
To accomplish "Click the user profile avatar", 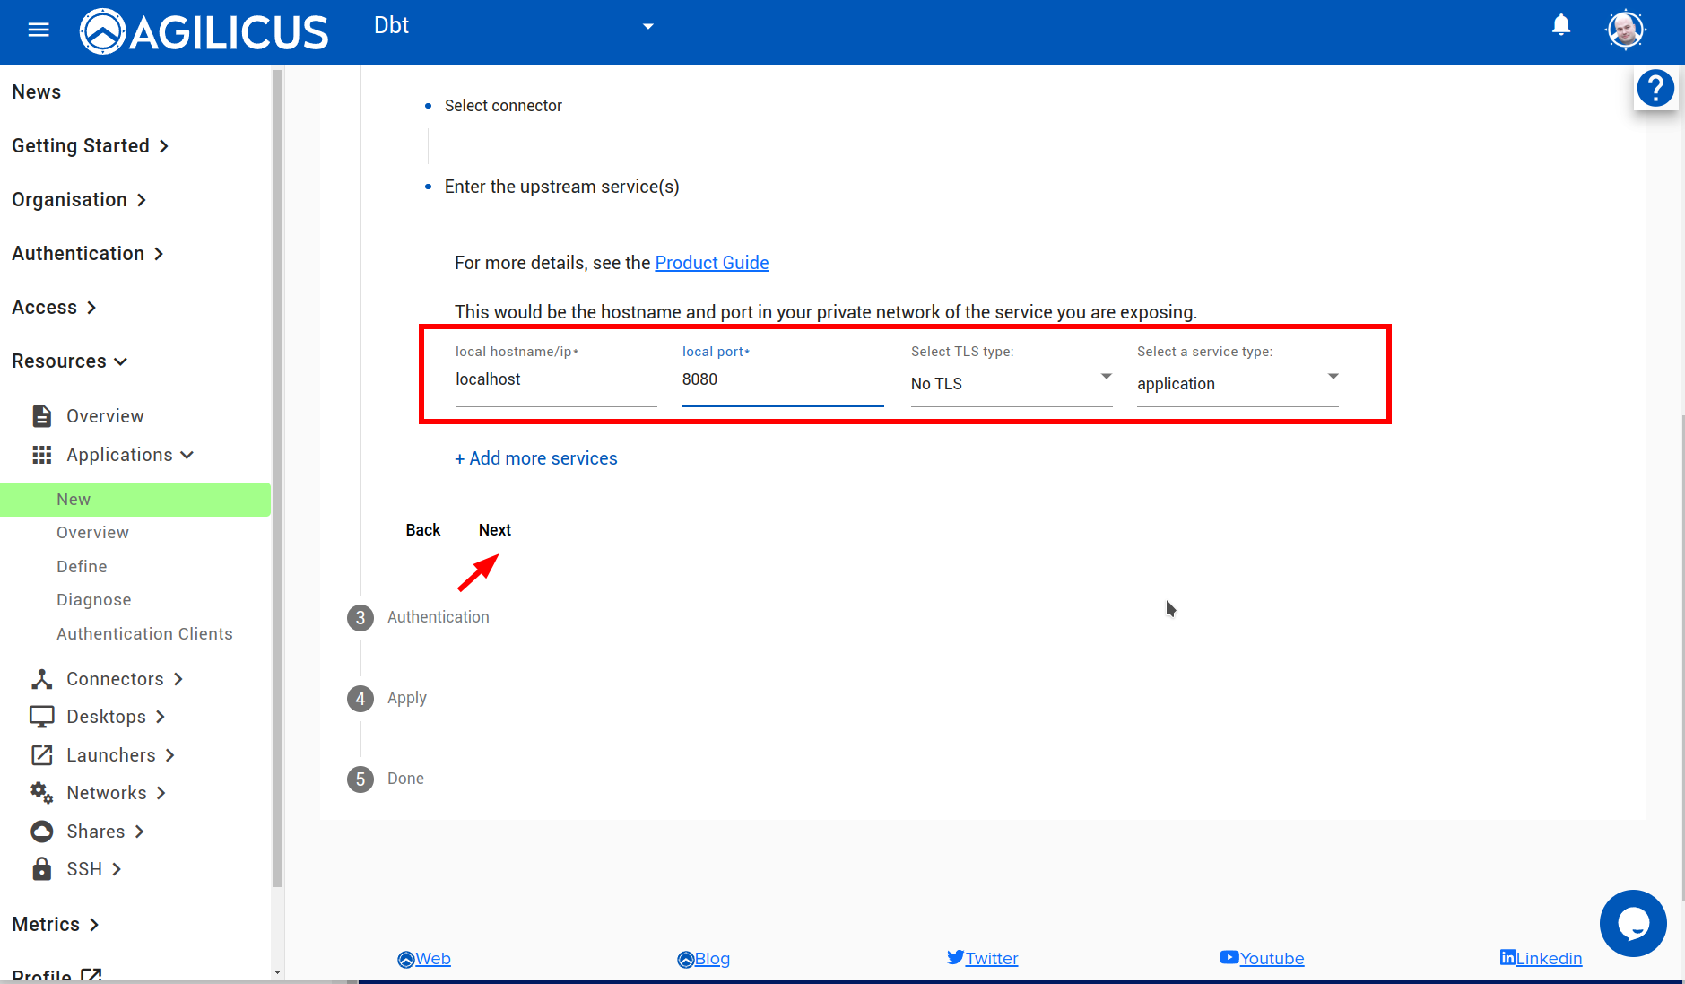I will (x=1624, y=29).
